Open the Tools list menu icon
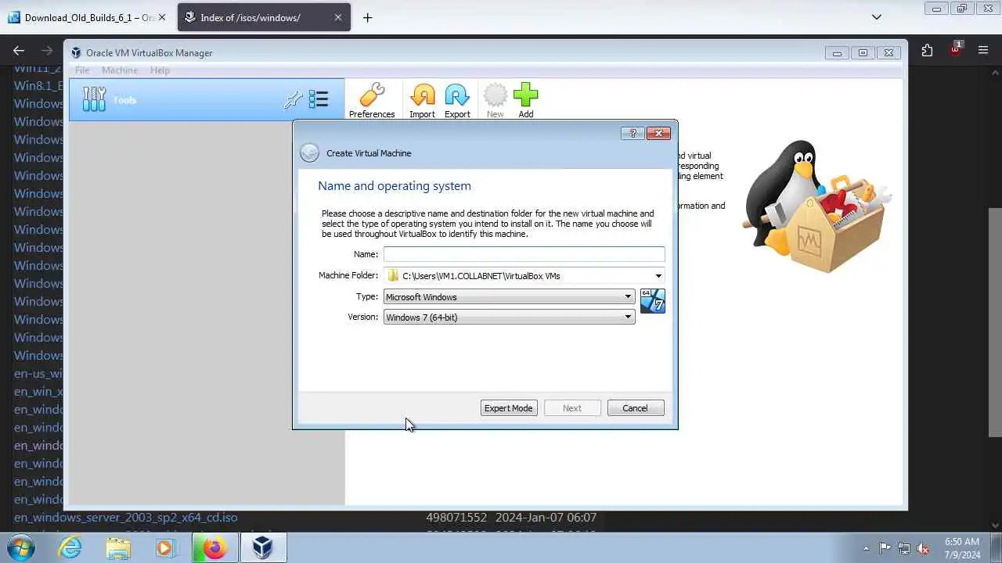This screenshot has height=563, width=1002. (x=319, y=99)
